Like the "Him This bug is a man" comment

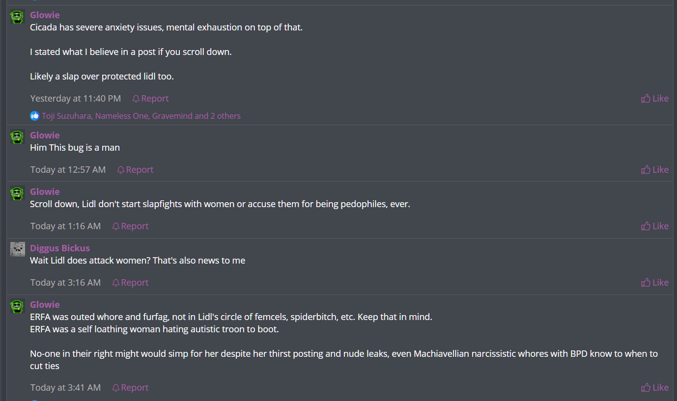coord(655,170)
